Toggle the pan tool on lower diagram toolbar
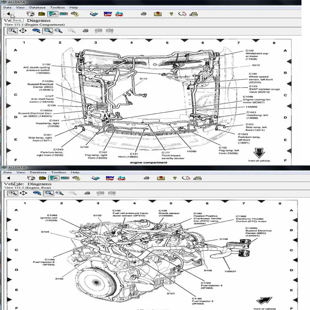Screen dimensions: 310x310 pos(23,193)
